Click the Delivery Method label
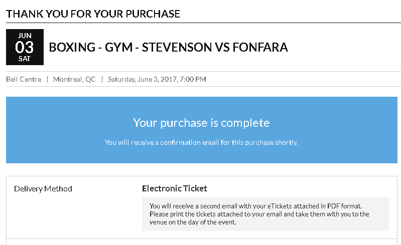 tap(43, 189)
